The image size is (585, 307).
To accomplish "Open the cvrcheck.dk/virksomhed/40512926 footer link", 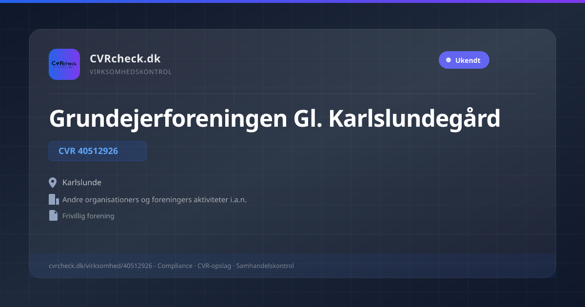I will pyautogui.click(x=100, y=266).
